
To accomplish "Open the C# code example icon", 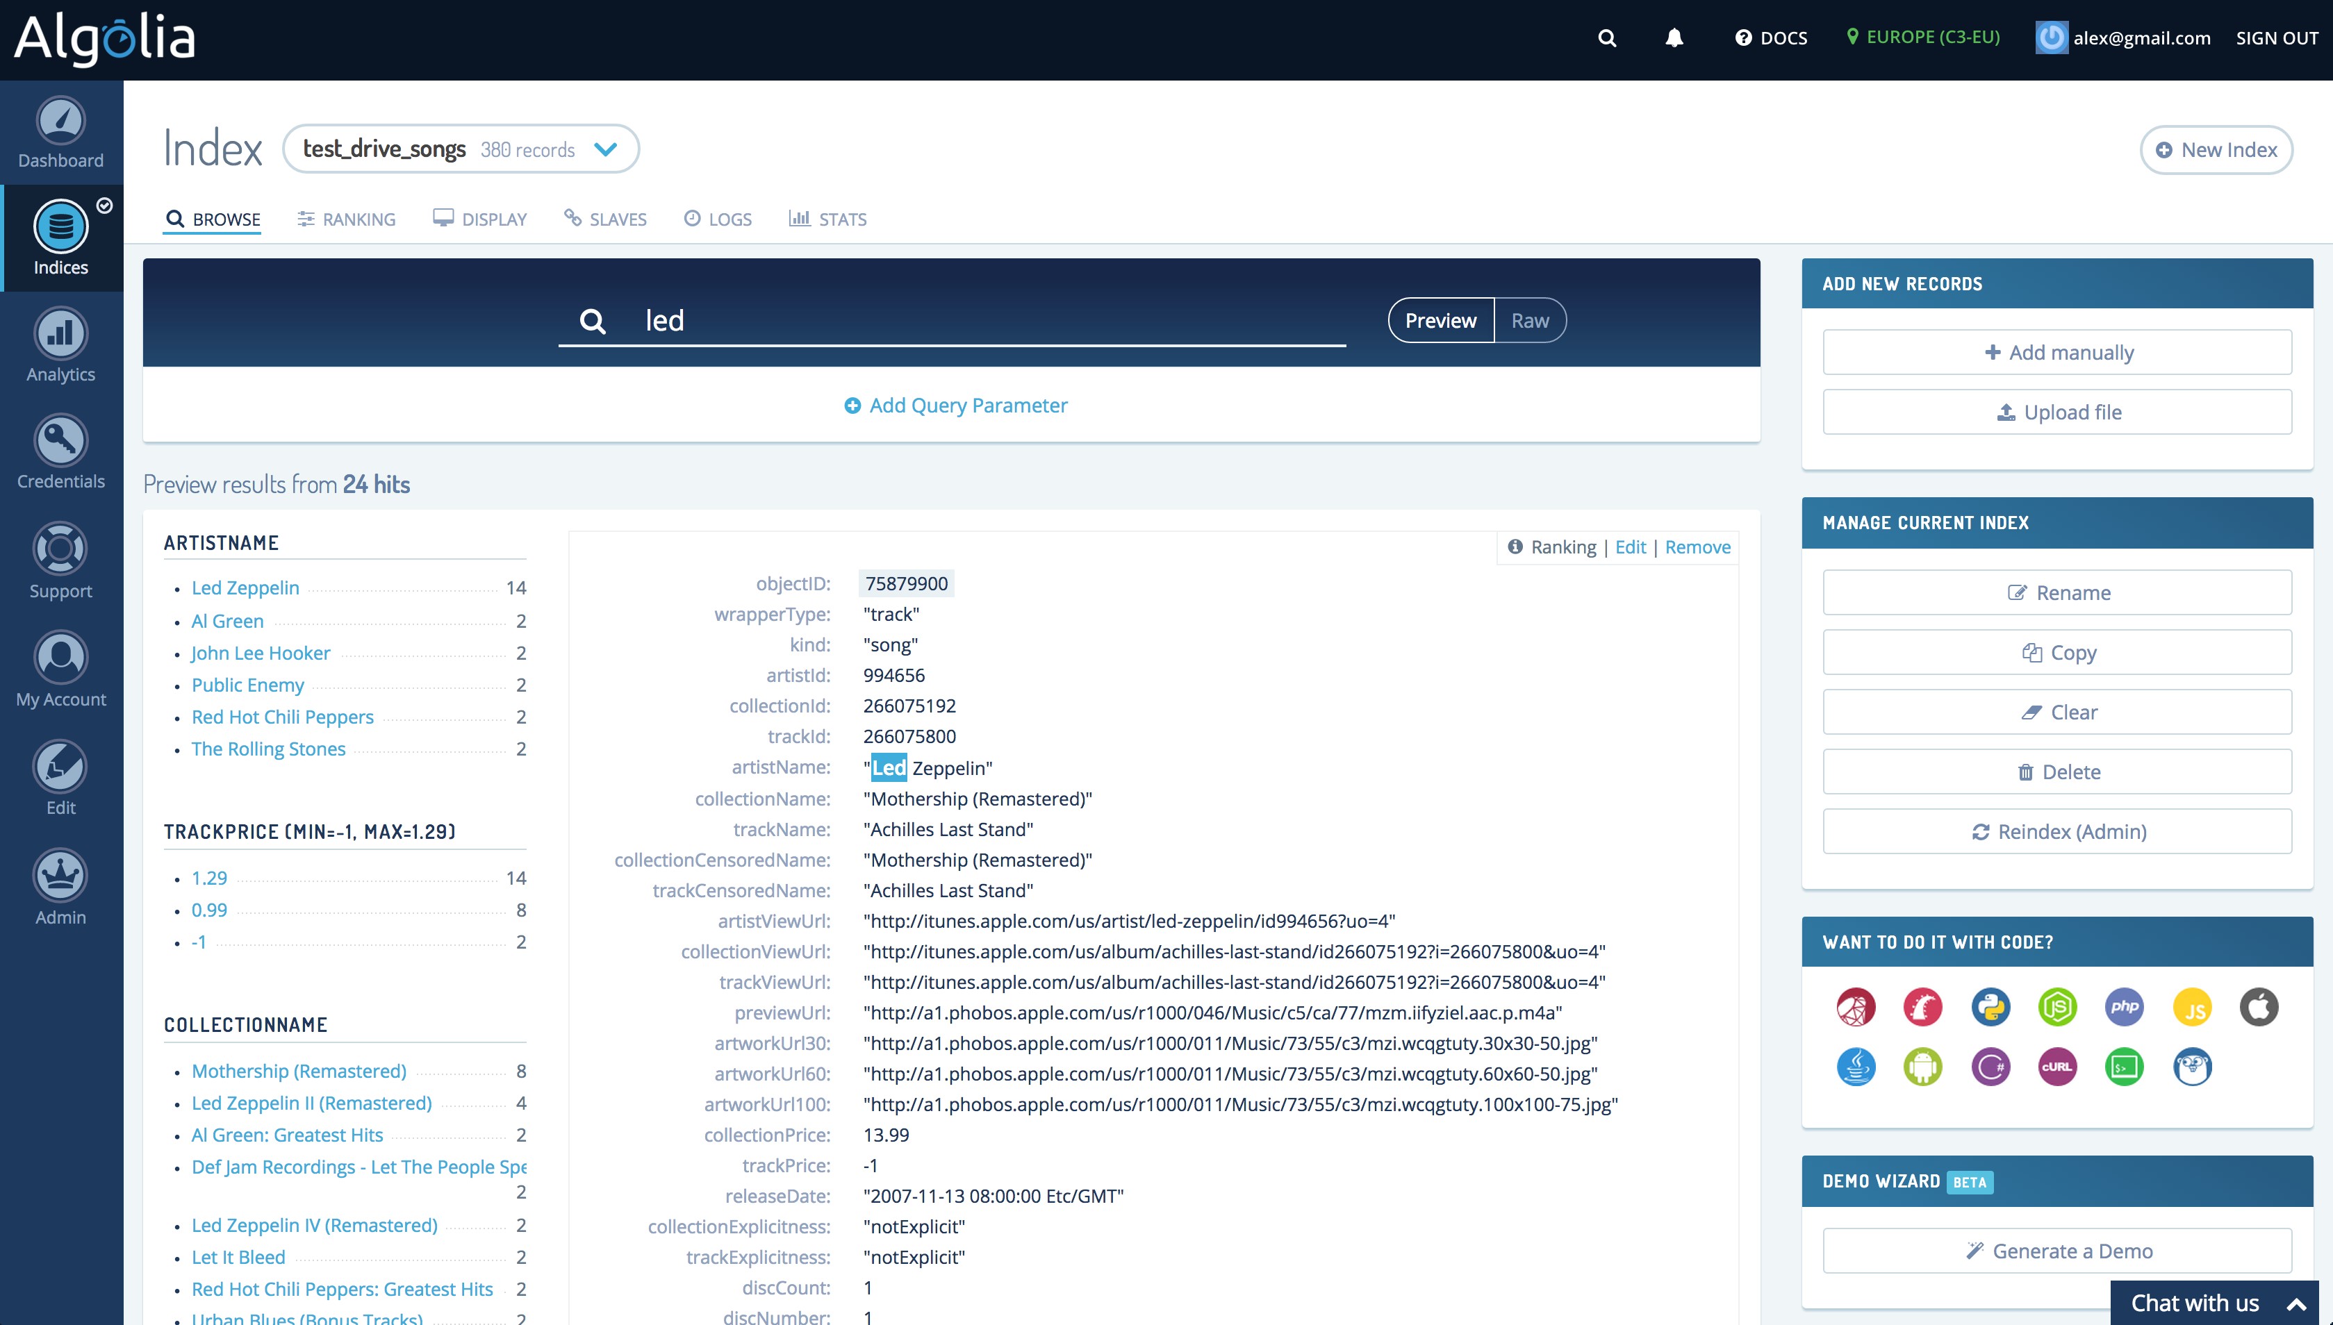I will click(1990, 1067).
